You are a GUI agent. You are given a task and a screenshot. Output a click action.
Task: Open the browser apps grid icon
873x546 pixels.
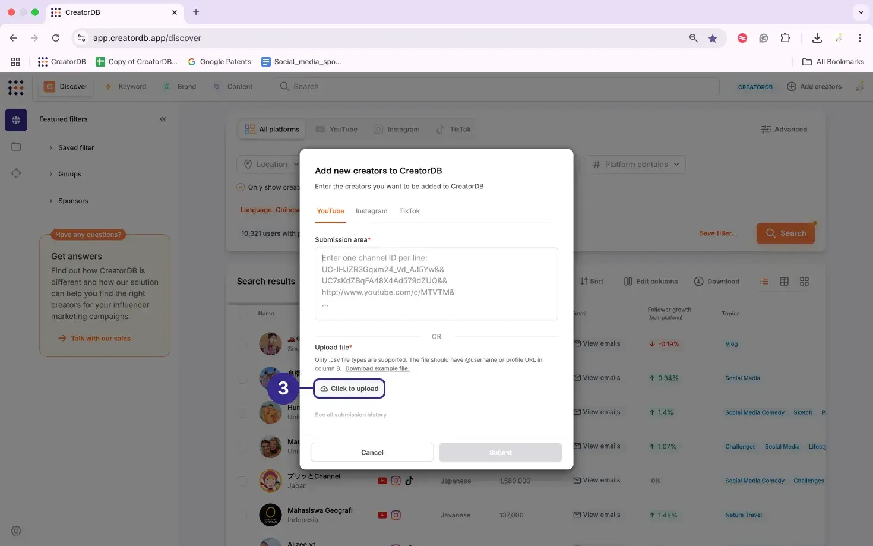(x=15, y=62)
